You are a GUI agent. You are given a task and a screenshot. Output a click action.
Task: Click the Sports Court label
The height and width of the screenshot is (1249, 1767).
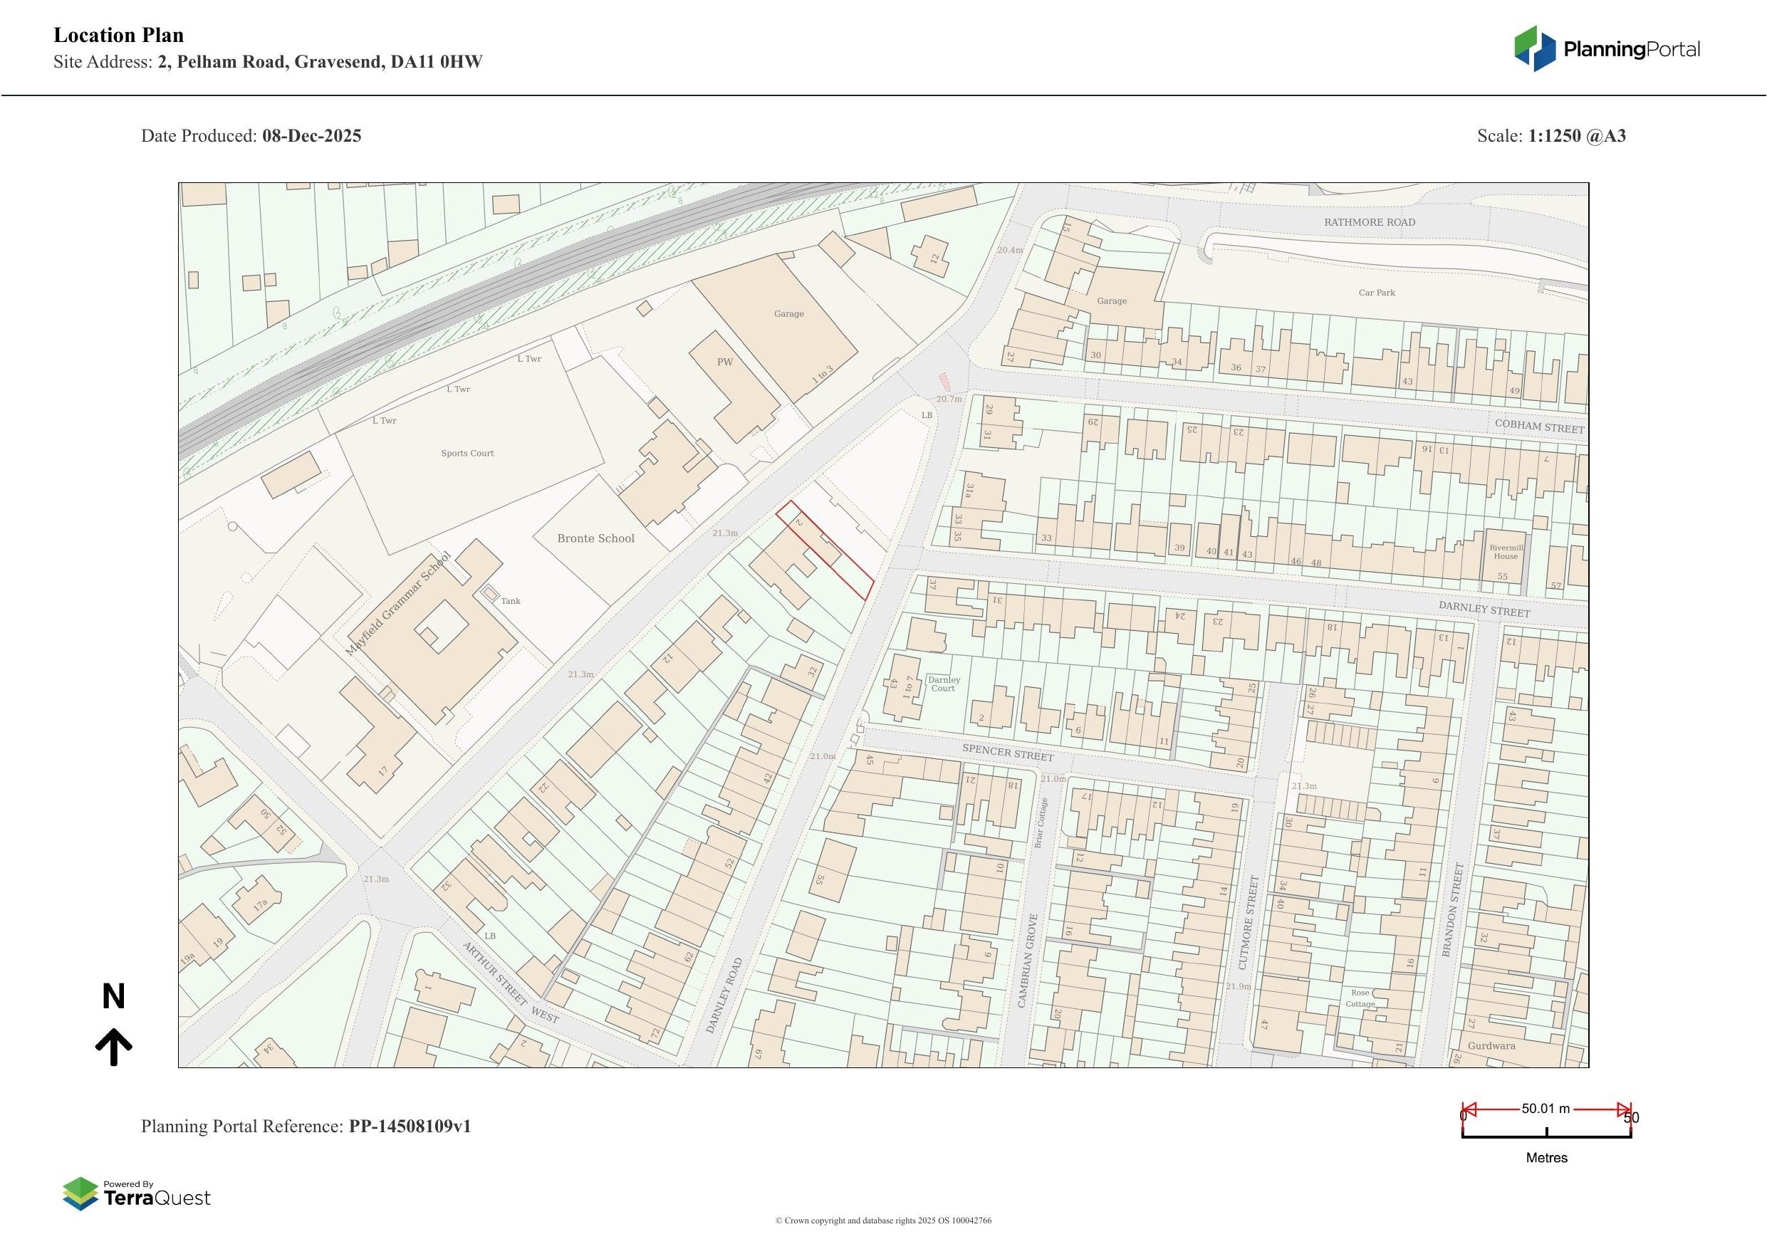467,454
